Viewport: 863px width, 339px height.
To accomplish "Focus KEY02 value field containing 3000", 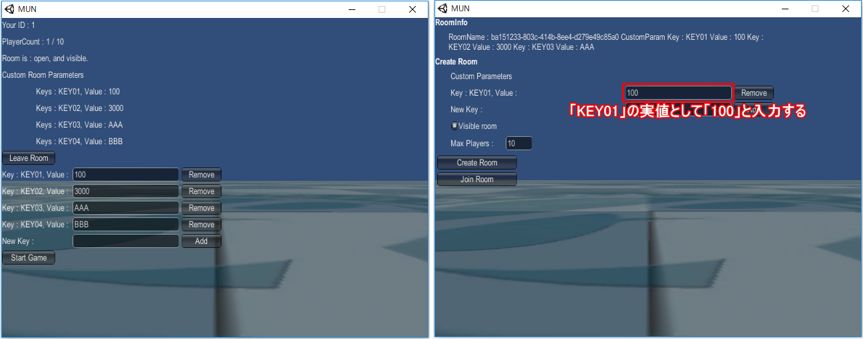I will 126,191.
